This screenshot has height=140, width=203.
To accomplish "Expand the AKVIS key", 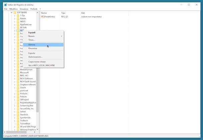I will [x=15, y=22].
